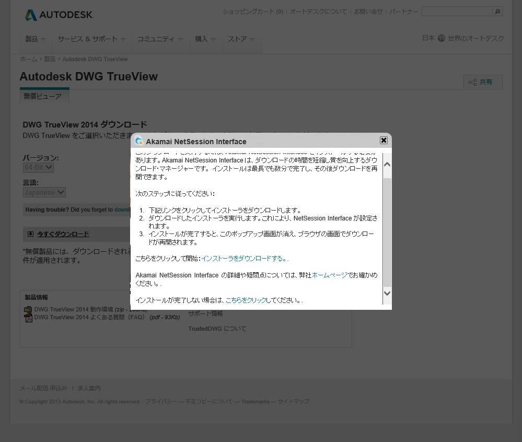The image size is (522, 442).
Task: Click the 日本 country label
Action: click(x=428, y=38)
